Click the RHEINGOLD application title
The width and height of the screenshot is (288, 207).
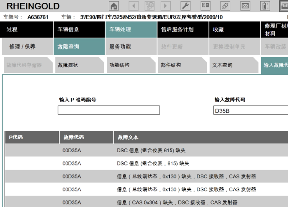[x=33, y=6]
